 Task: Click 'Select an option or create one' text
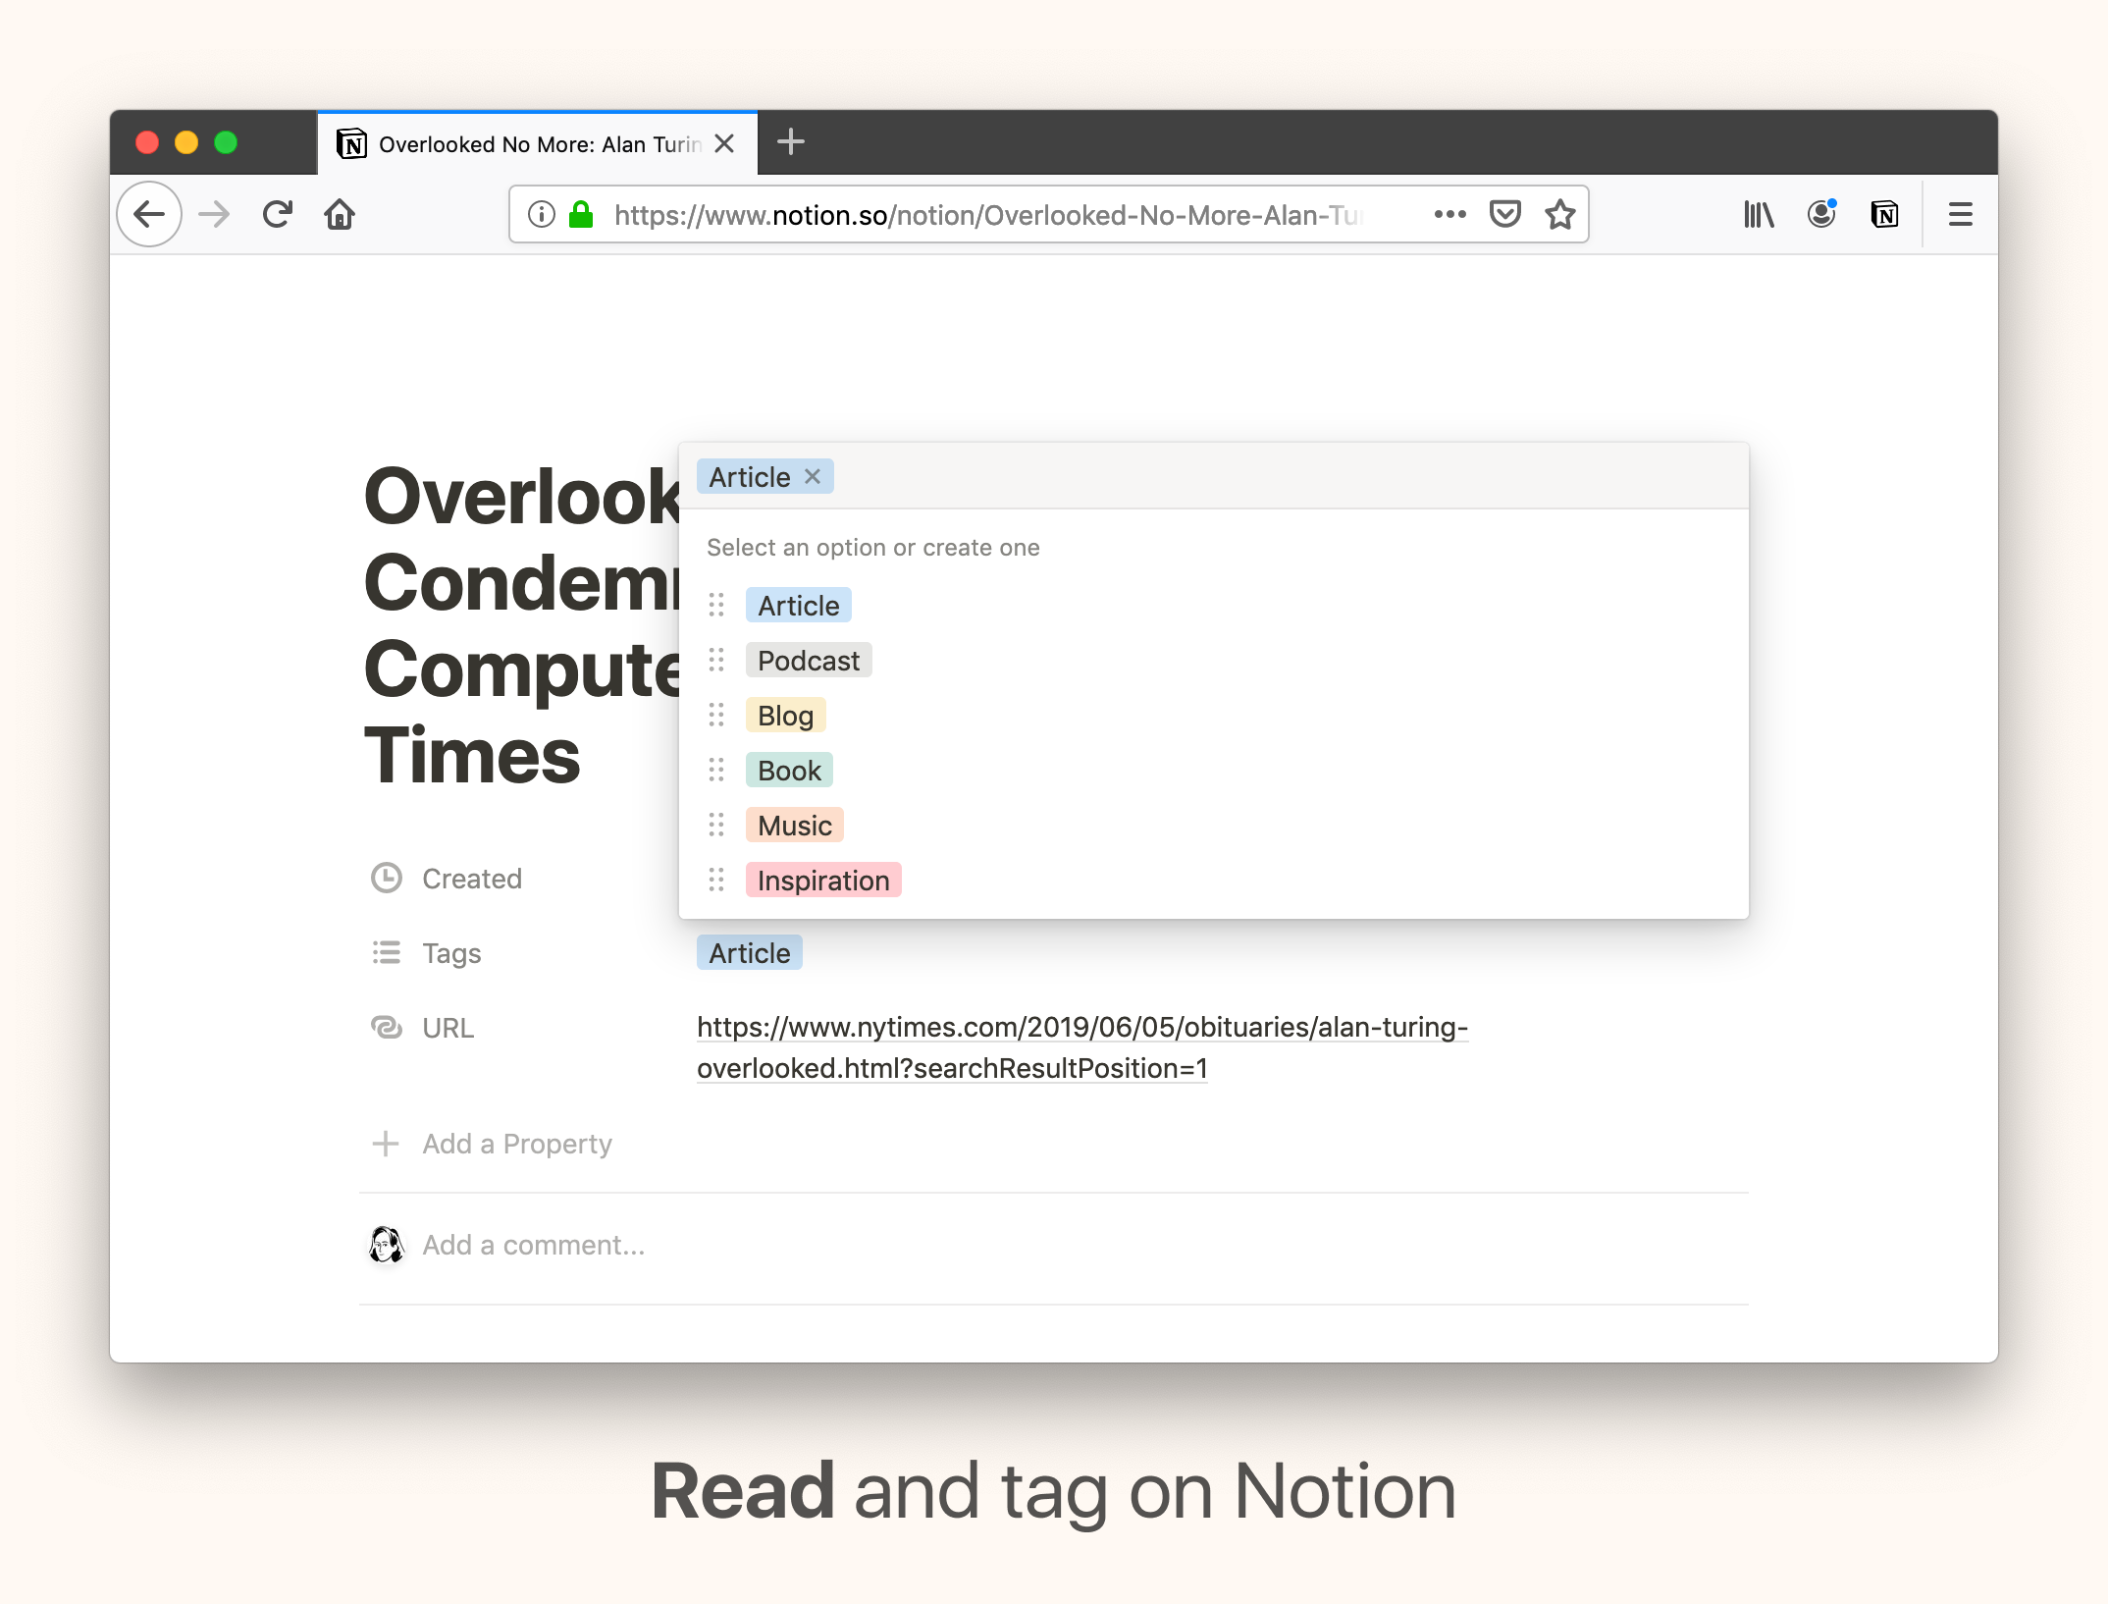873,547
